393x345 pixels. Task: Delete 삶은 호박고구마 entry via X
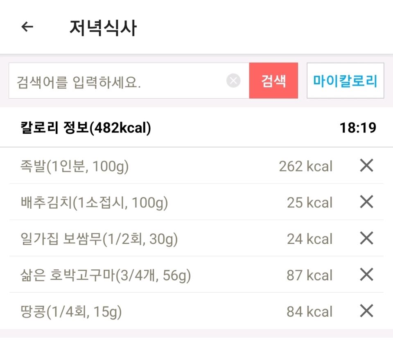click(x=366, y=275)
